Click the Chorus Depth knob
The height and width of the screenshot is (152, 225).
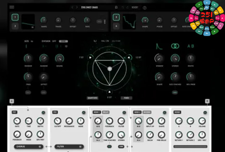(40, 121)
